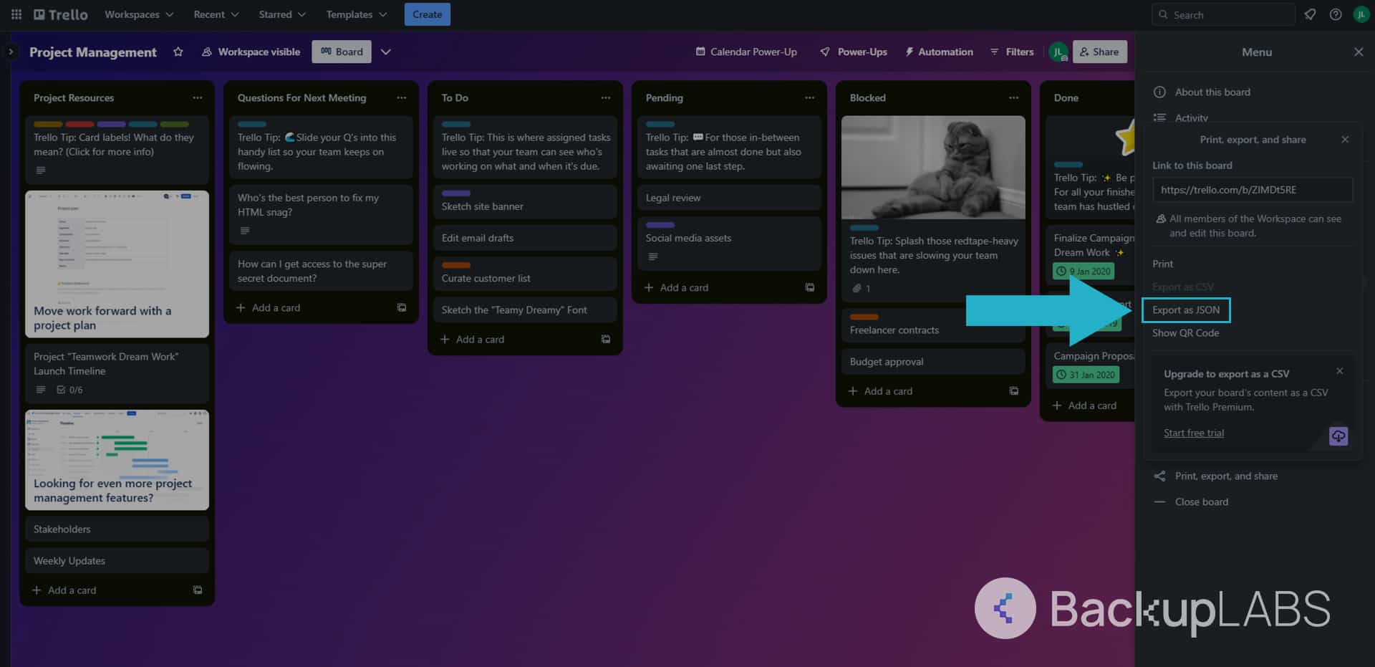Open the Starred boards menu
Image resolution: width=1375 pixels, height=667 pixels.
[282, 14]
